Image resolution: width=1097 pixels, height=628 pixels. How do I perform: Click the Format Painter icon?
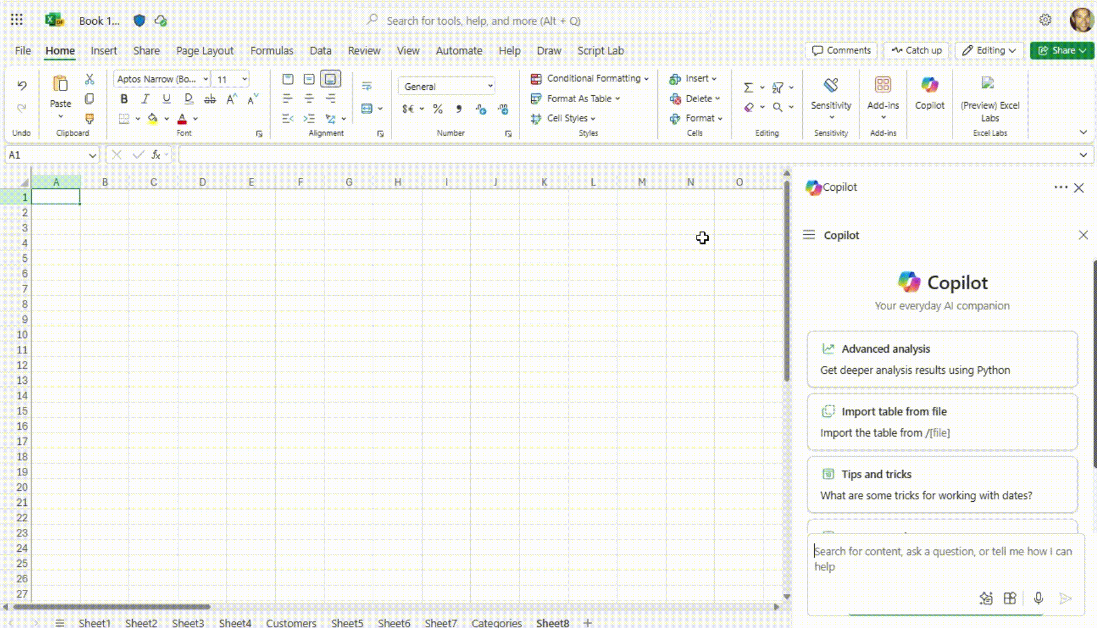click(x=89, y=119)
